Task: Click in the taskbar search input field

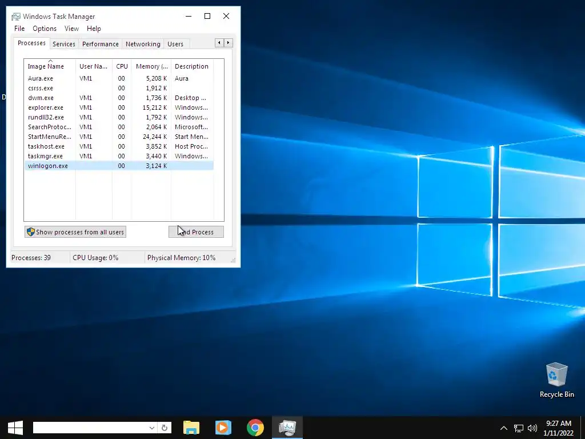Action: 90,428
